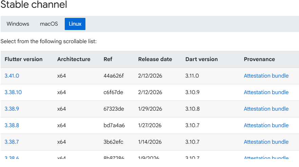The height and width of the screenshot is (167, 299).
Task: Click the Provenance column header
Action: 259,59
